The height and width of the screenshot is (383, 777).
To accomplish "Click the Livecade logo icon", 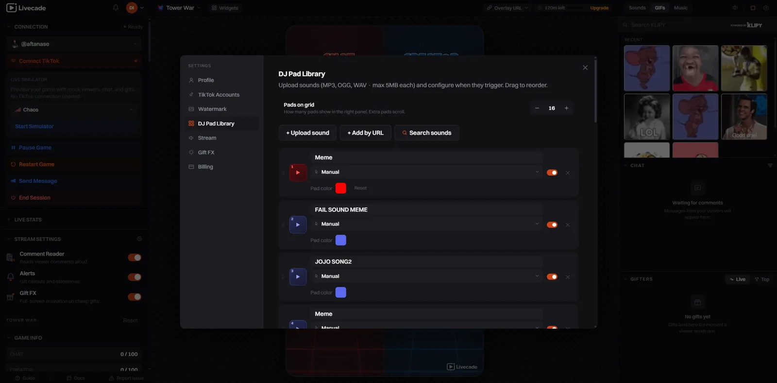I will tap(11, 8).
